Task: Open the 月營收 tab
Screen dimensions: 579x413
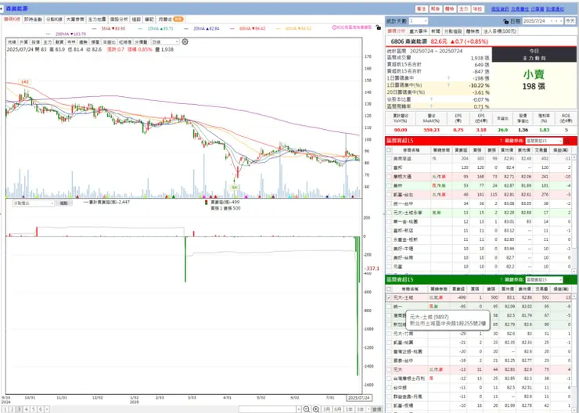Action: (x=171, y=20)
